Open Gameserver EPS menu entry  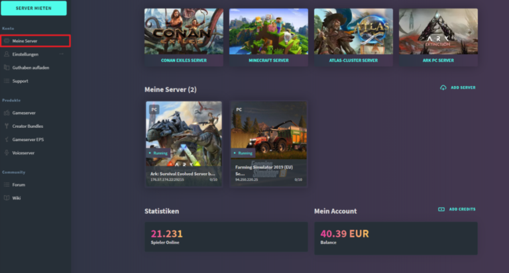(28, 139)
